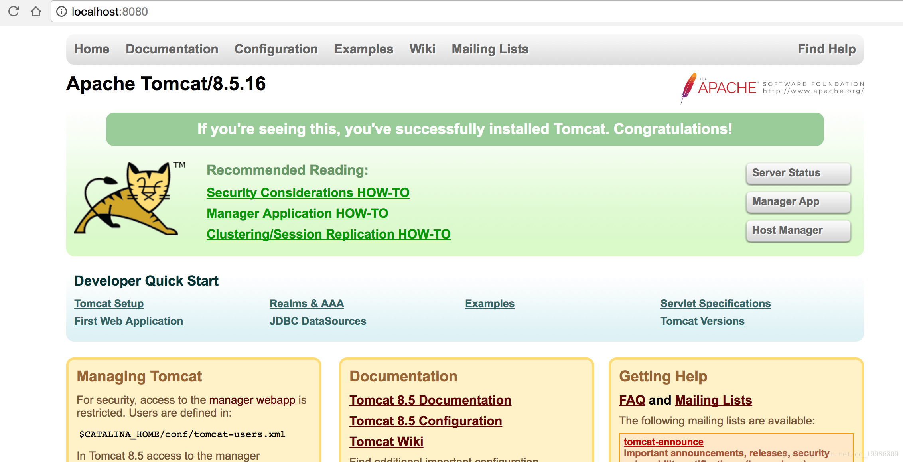Open the Configuration nav item
This screenshot has height=462, width=903.
(276, 49)
